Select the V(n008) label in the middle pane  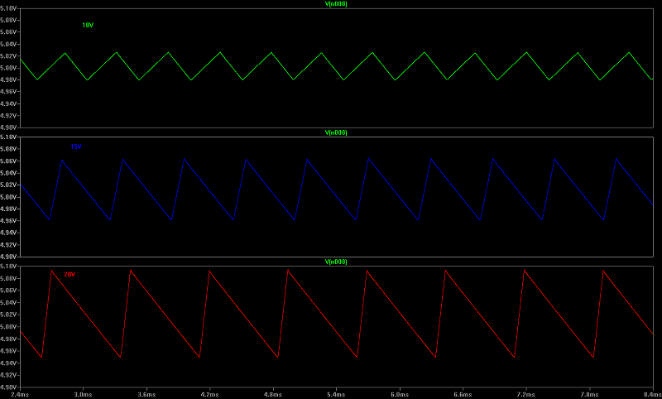(x=336, y=132)
